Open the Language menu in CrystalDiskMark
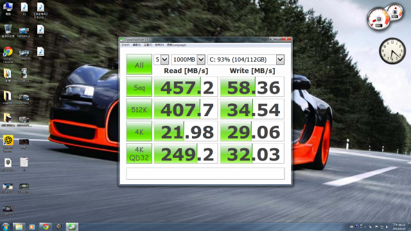 click(177, 45)
